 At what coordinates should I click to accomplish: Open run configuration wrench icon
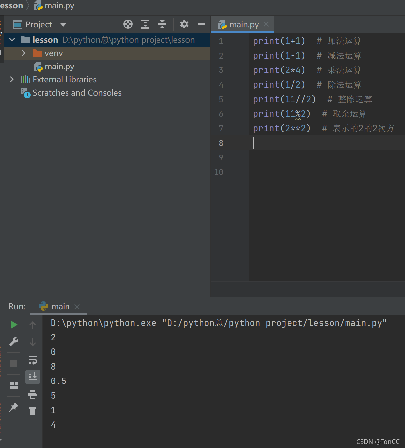14,342
